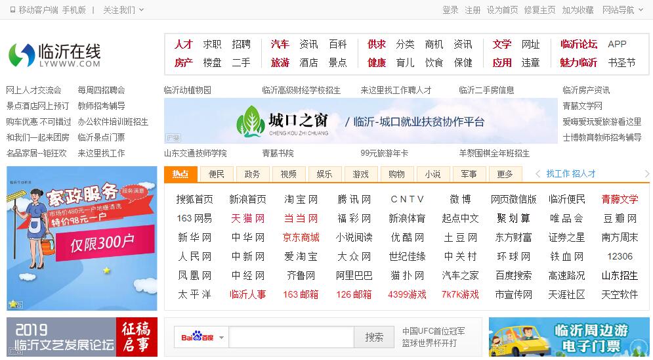Open Baidu search engine selector dropdown
653x360 pixels.
pos(222,338)
